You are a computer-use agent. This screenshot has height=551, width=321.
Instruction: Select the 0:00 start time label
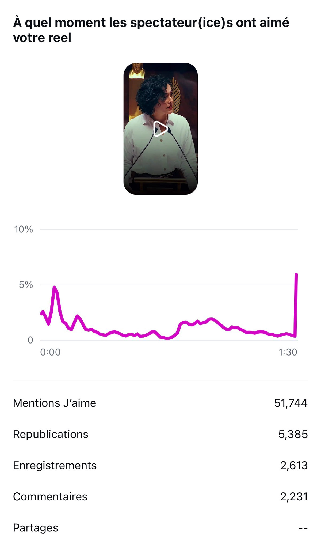[50, 352]
